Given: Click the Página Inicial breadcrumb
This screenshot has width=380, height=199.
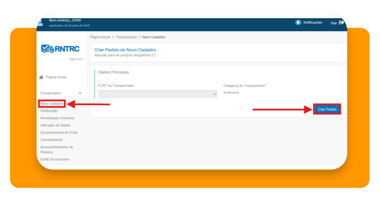Looking at the screenshot, I should coord(100,37).
